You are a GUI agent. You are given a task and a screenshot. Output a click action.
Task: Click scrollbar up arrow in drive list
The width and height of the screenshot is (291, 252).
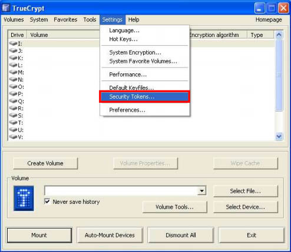pos(279,35)
